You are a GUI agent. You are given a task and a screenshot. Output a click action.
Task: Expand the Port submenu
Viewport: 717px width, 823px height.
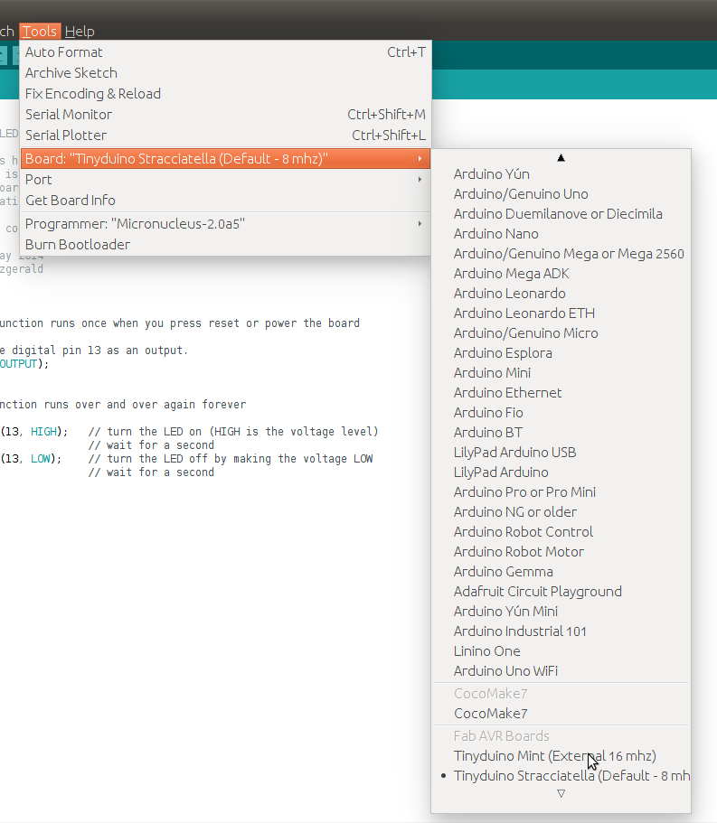tap(226, 180)
